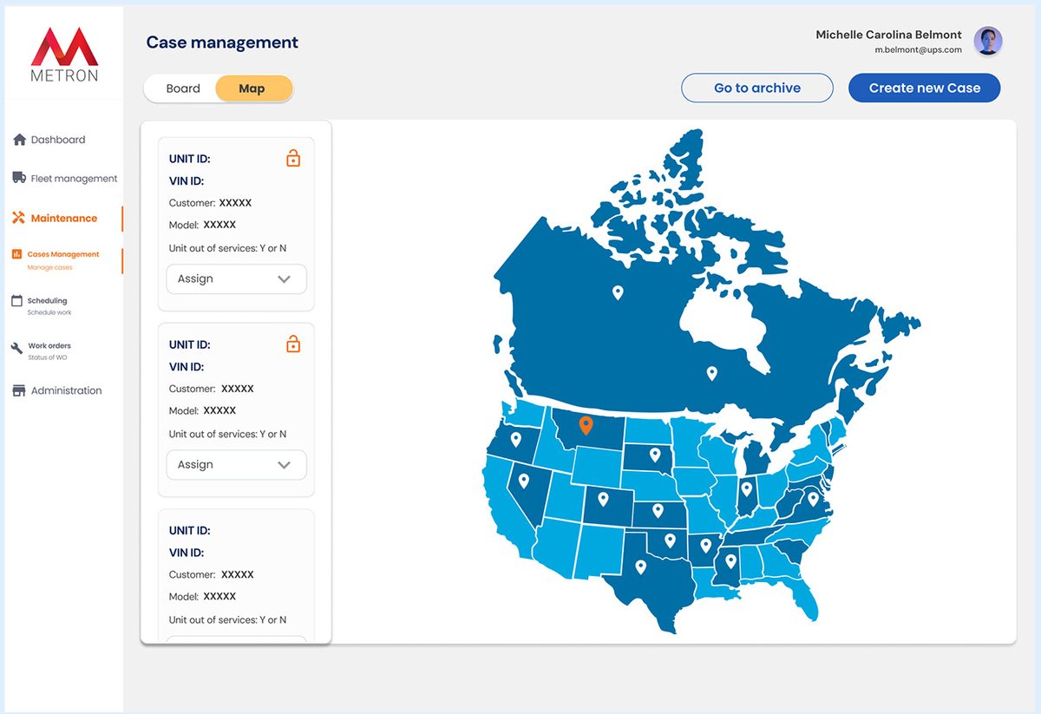Open Assign dropdown on second unit card
This screenshot has width=1041, height=714.
[236, 464]
